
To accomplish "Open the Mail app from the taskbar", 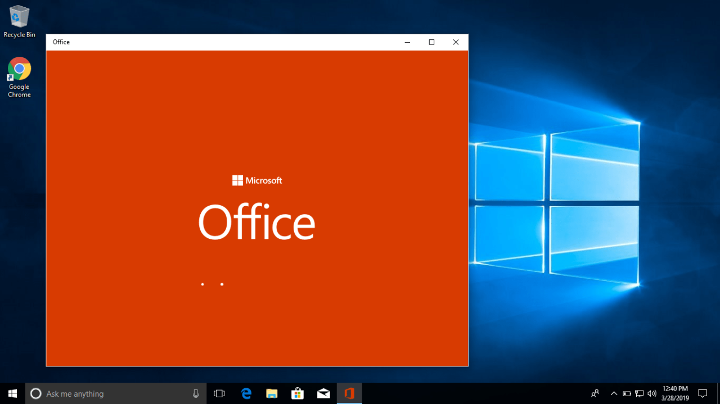I will coord(323,393).
